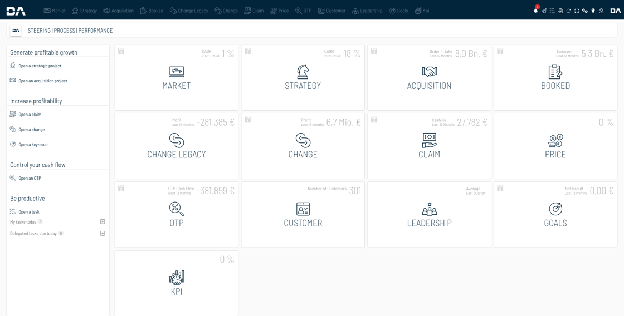Click the DA icon beside STEERING breadcrumb

point(16,31)
